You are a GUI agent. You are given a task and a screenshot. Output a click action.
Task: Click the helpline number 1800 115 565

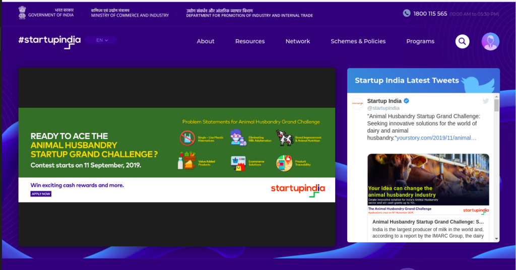tap(430, 14)
